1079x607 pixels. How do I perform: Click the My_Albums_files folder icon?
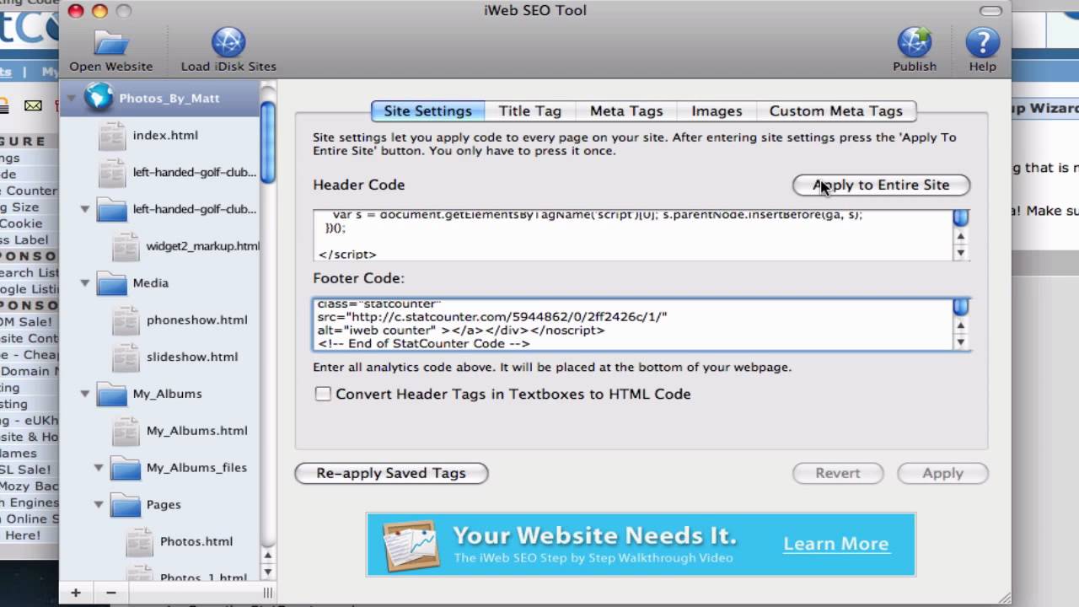click(126, 467)
